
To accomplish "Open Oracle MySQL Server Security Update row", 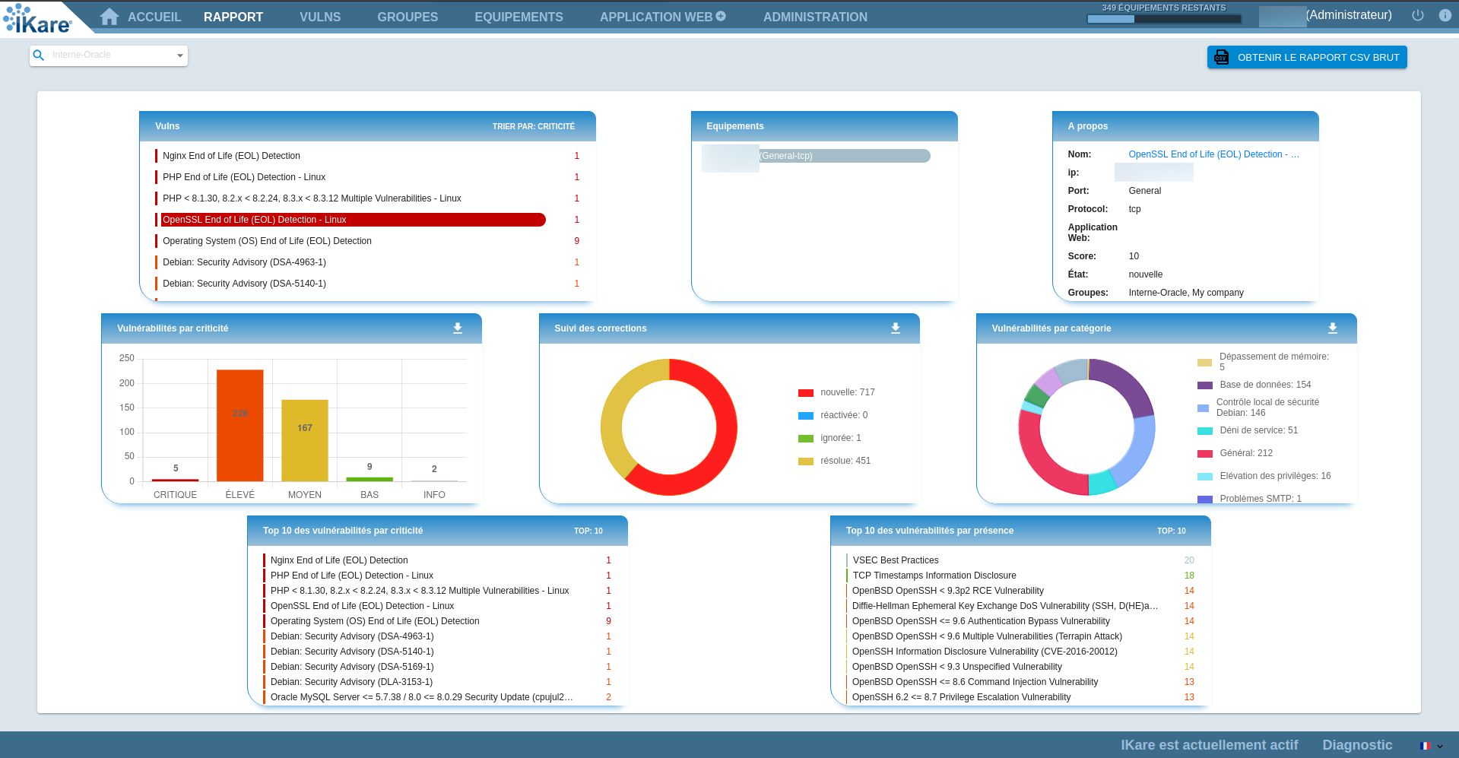I will point(437,697).
